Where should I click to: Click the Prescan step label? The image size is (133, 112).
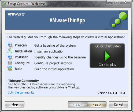21,45
